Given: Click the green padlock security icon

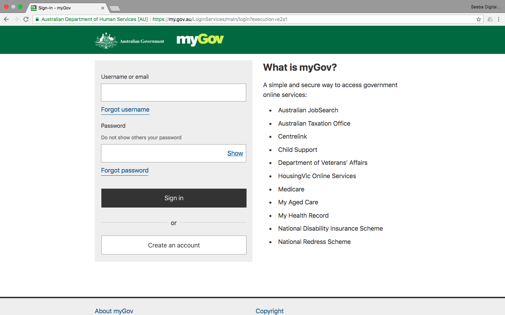Looking at the screenshot, I should [37, 19].
